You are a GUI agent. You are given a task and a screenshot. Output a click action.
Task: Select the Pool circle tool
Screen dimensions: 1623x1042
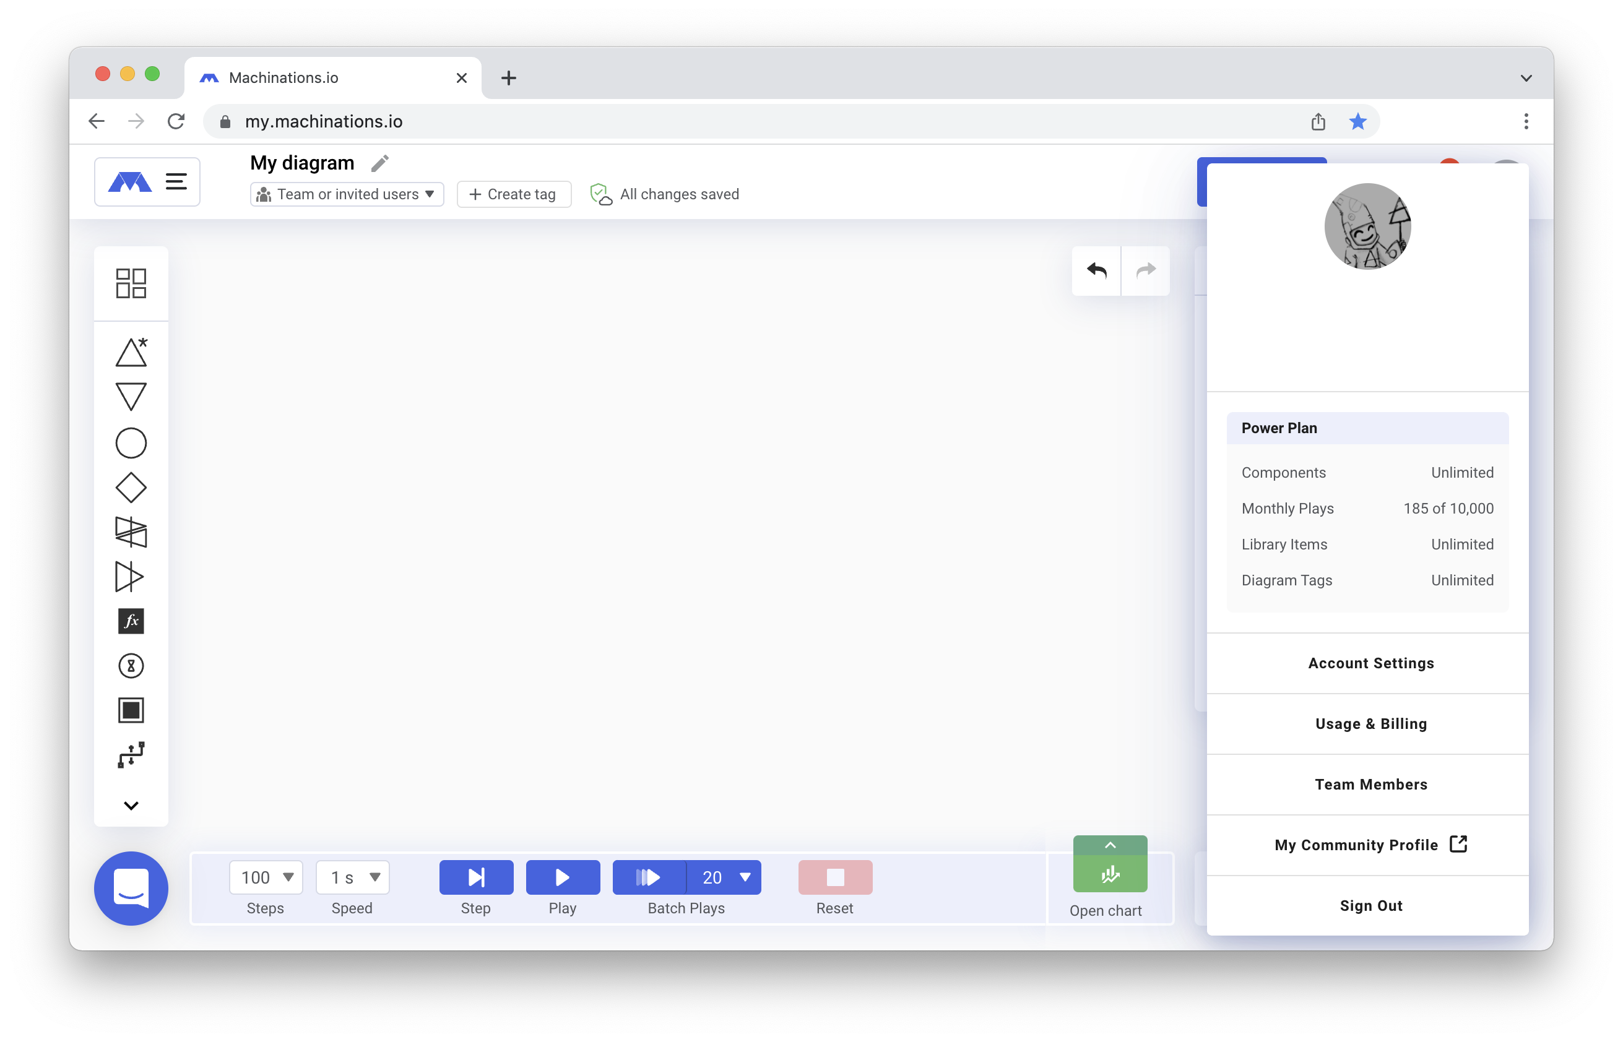tap(131, 443)
